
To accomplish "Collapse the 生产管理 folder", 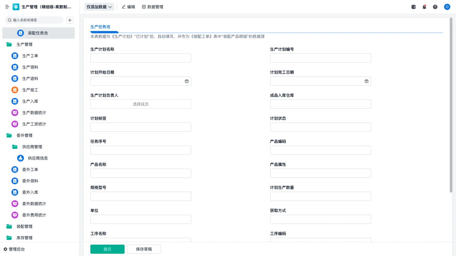I will tap(9, 44).
